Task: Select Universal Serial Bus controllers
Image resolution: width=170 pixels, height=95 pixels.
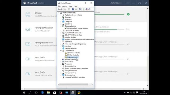Action: 75,77
